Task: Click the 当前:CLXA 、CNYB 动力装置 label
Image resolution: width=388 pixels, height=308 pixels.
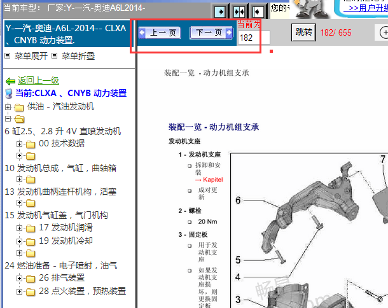Action: (71, 93)
